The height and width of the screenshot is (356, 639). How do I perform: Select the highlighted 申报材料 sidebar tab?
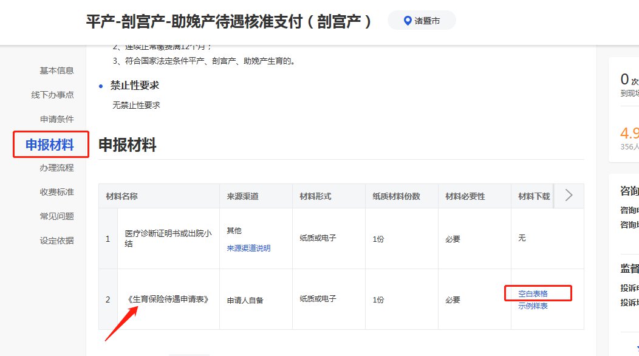click(50, 145)
